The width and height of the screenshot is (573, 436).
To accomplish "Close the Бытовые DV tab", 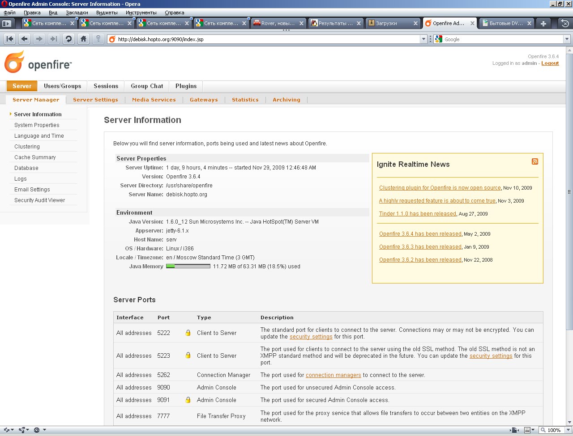I will (530, 23).
